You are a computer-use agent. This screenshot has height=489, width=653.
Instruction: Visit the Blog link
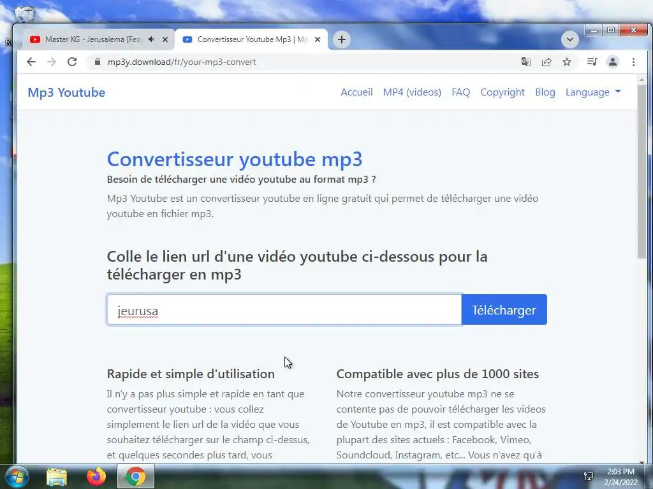coord(545,92)
